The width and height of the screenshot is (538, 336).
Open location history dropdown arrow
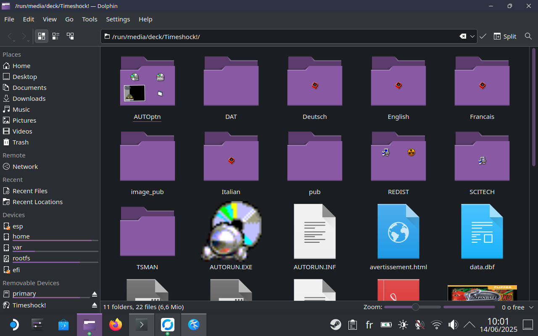click(x=472, y=37)
